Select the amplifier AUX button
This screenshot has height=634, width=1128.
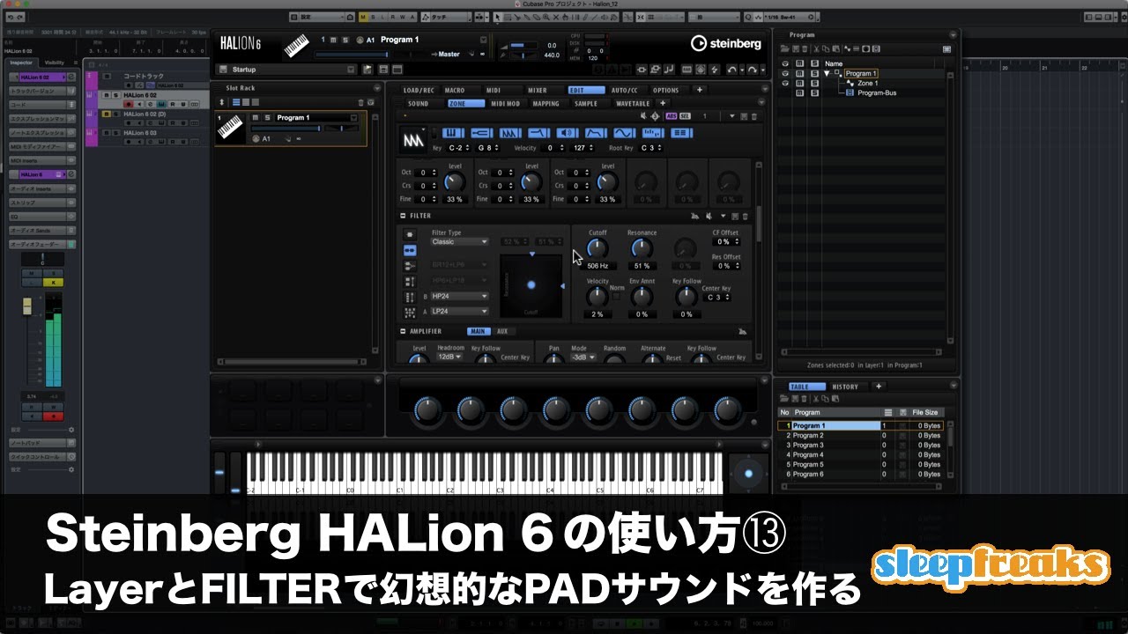[x=502, y=331]
